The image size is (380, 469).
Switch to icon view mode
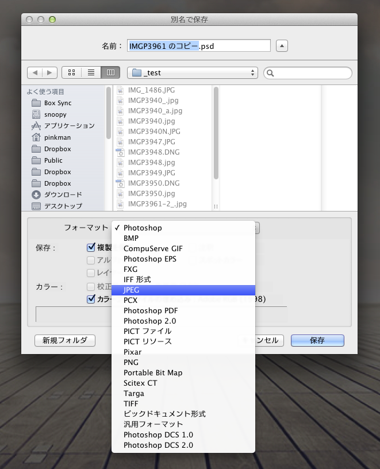click(x=71, y=72)
